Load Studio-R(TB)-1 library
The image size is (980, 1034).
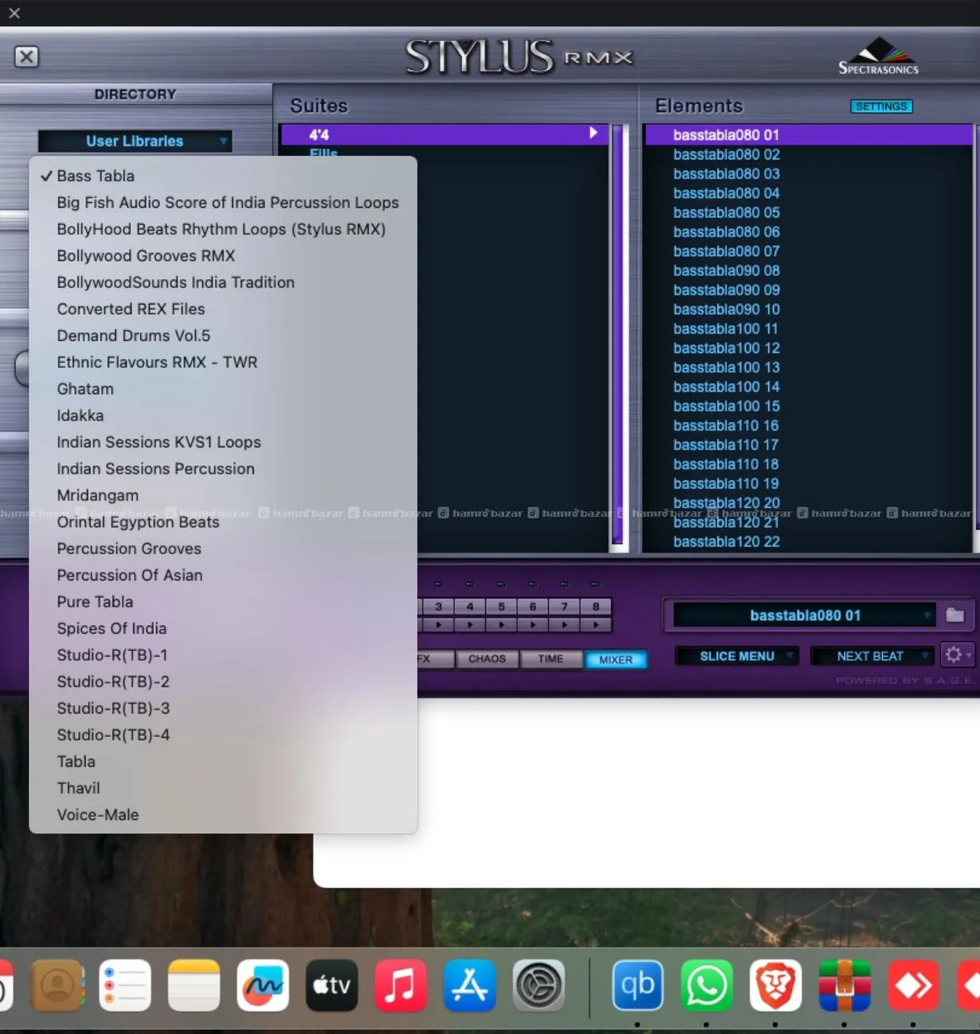[x=223, y=654]
